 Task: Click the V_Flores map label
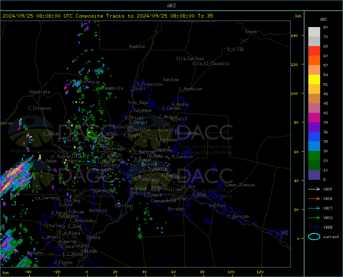pyautogui.click(x=63, y=263)
